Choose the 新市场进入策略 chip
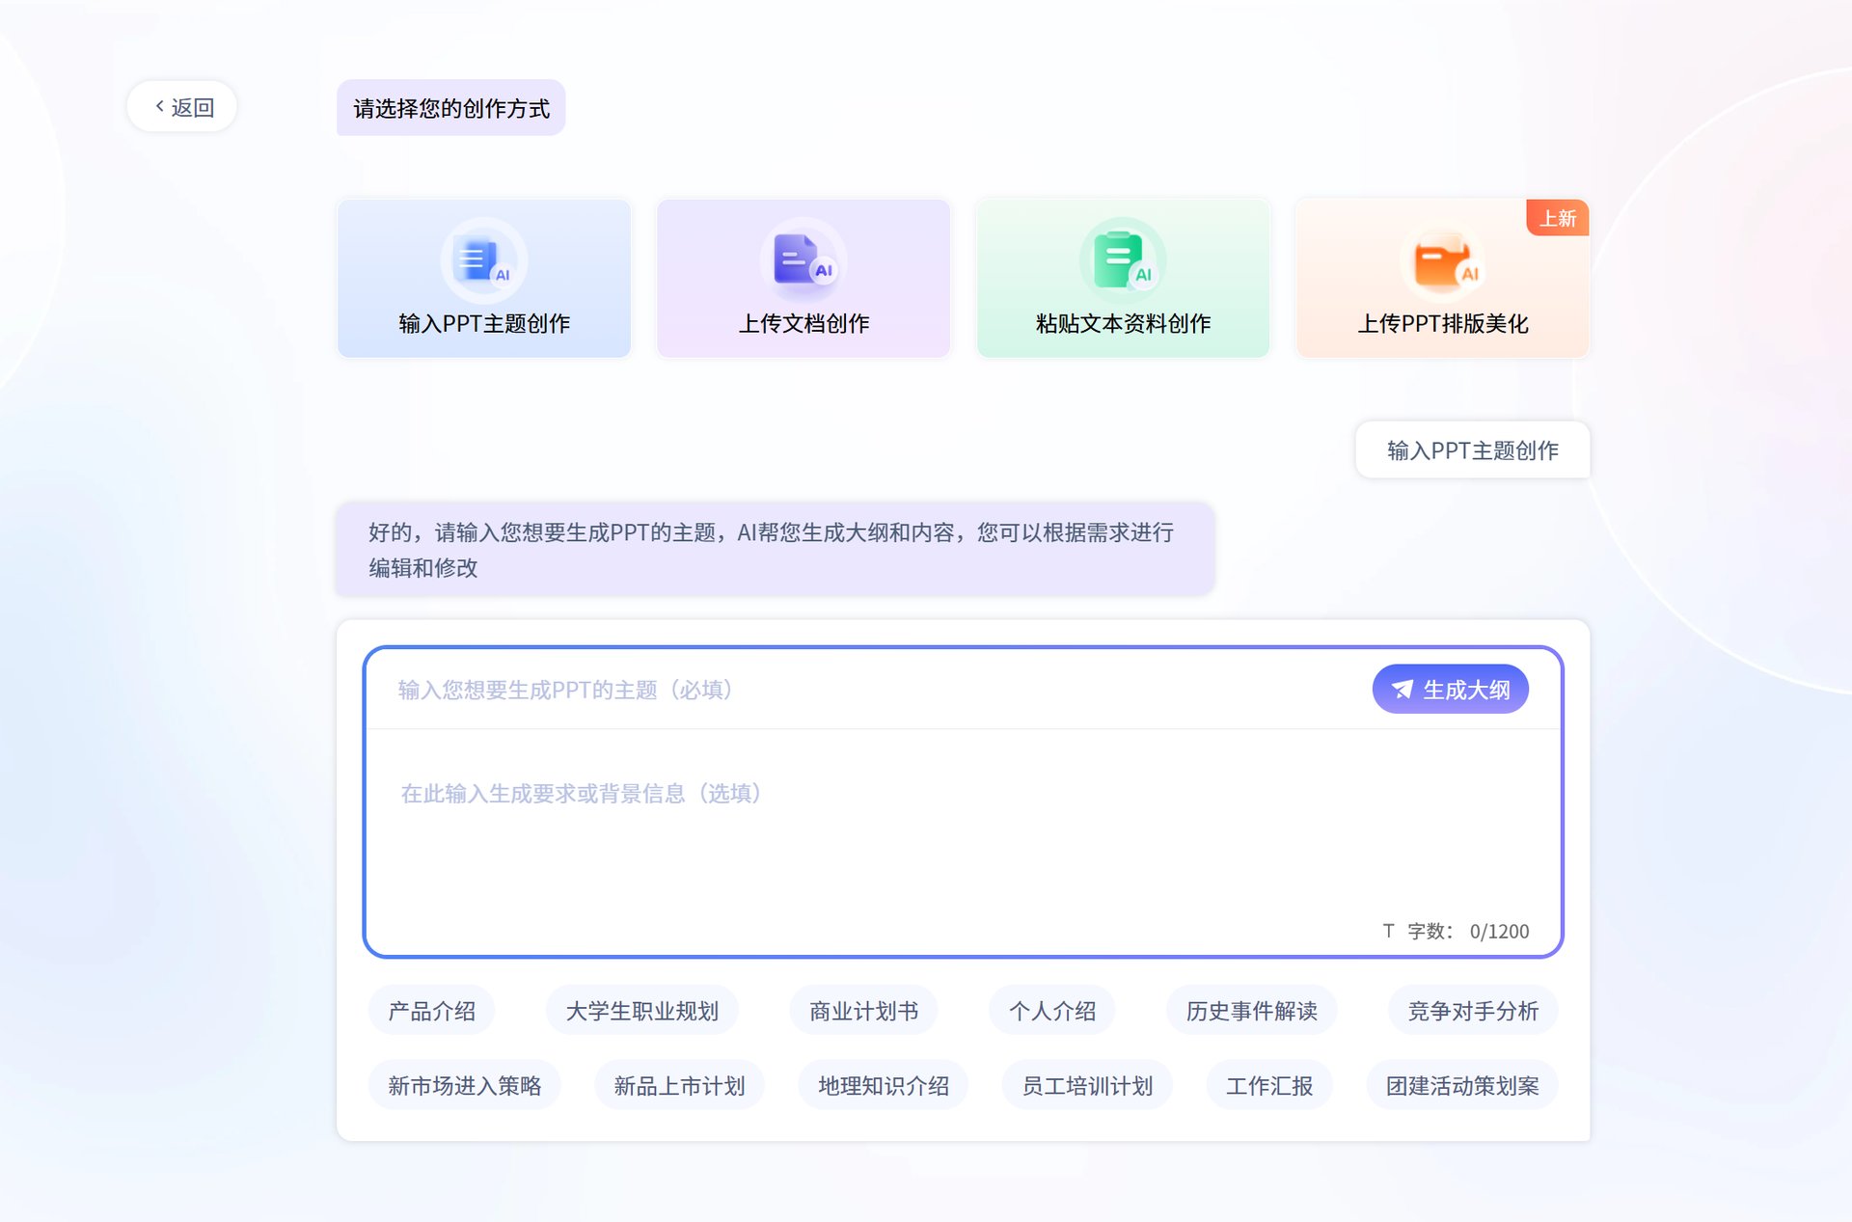The width and height of the screenshot is (1852, 1222). tap(464, 1086)
